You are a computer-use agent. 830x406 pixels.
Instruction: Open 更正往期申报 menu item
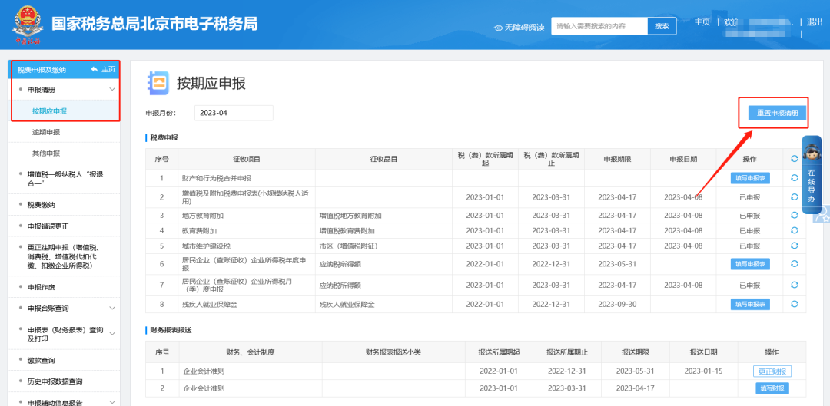point(65,256)
